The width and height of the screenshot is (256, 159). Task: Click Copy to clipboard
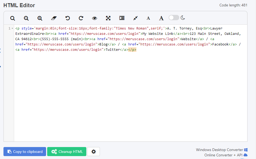(25, 152)
